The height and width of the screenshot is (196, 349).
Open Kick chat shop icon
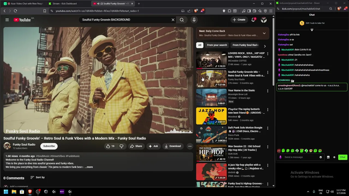328,157
